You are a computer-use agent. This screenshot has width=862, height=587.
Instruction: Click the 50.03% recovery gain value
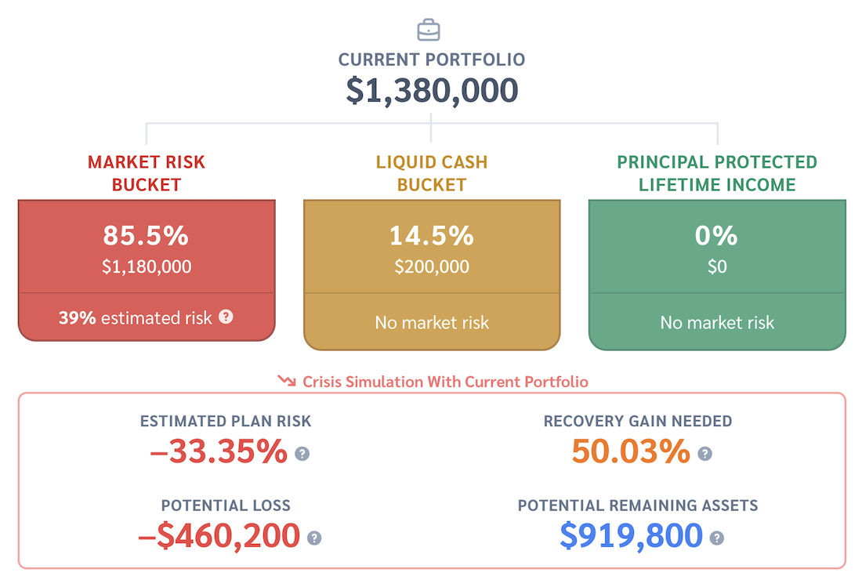631,451
